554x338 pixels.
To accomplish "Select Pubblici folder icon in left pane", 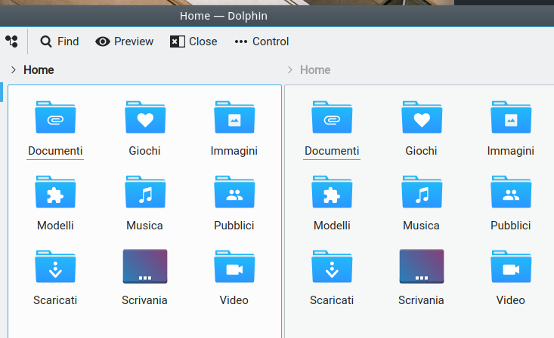I will coord(234,192).
